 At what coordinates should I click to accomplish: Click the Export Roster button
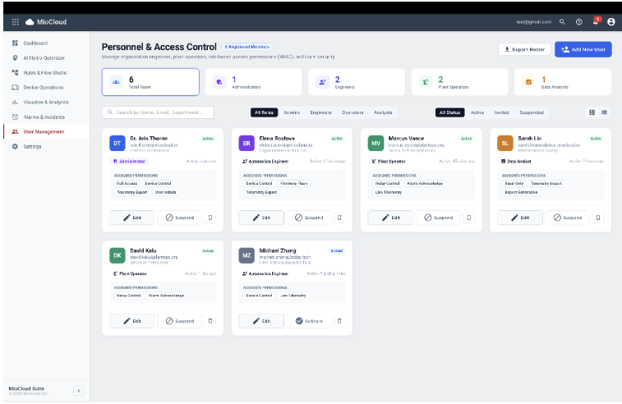524,49
